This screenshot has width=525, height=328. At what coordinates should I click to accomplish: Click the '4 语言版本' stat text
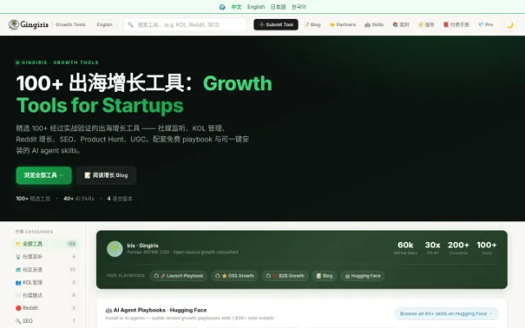[x=120, y=198]
